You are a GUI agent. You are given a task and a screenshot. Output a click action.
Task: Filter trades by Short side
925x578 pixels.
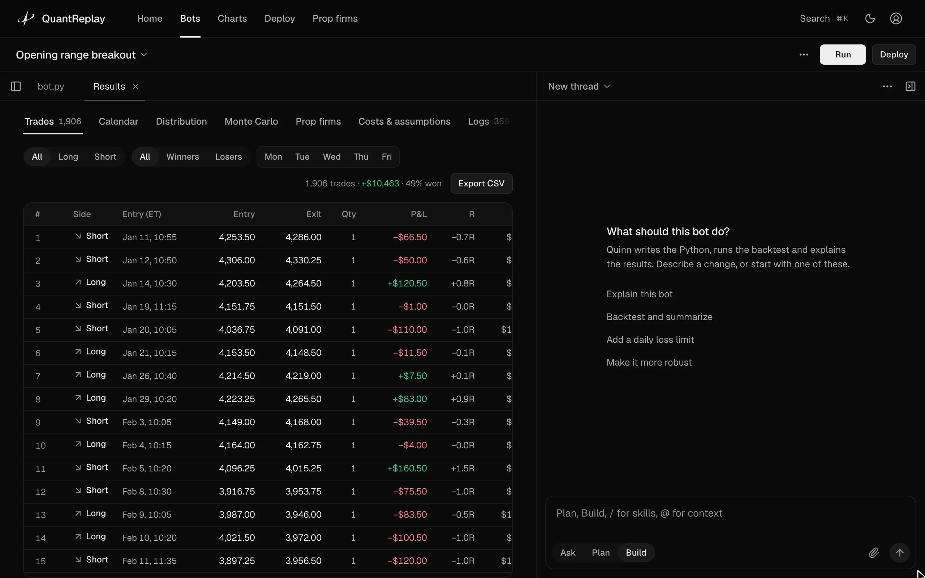105,157
